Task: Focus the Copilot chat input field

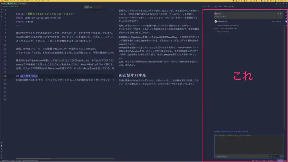Action: click(x=249, y=145)
